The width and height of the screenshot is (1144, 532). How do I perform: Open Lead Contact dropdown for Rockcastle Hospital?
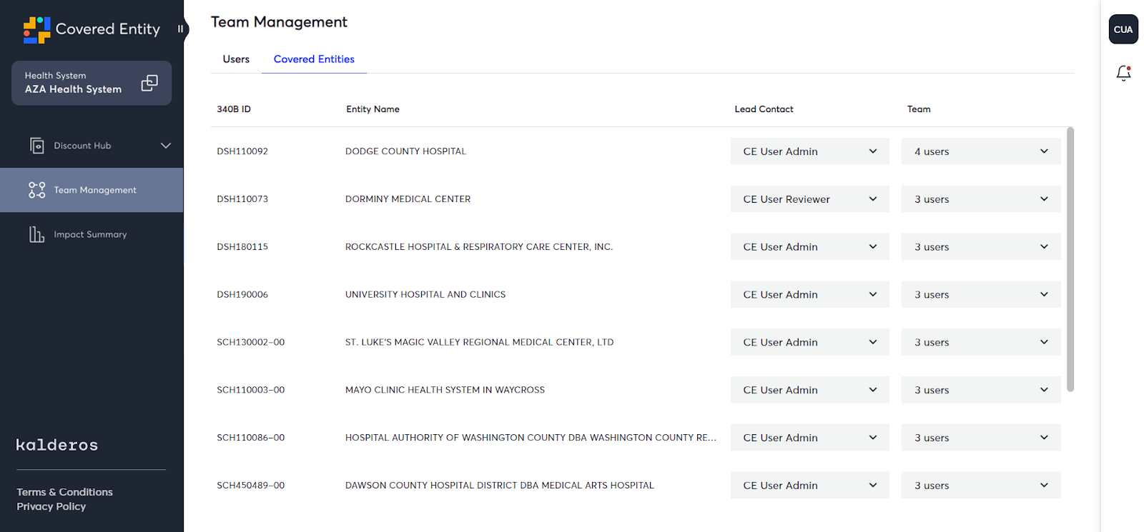tap(810, 247)
